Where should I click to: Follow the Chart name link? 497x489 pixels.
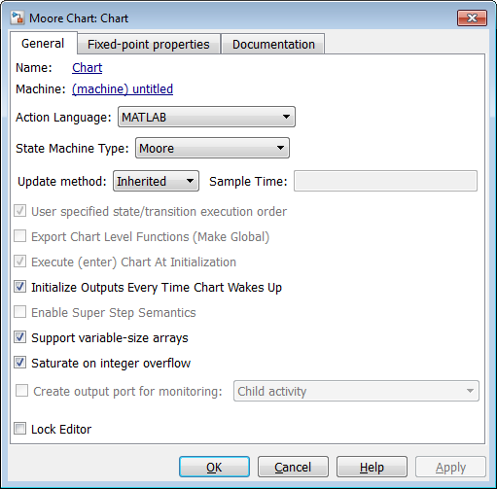pyautogui.click(x=87, y=68)
